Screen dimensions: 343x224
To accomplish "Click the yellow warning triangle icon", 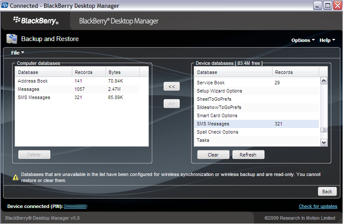I will pos(16,177).
